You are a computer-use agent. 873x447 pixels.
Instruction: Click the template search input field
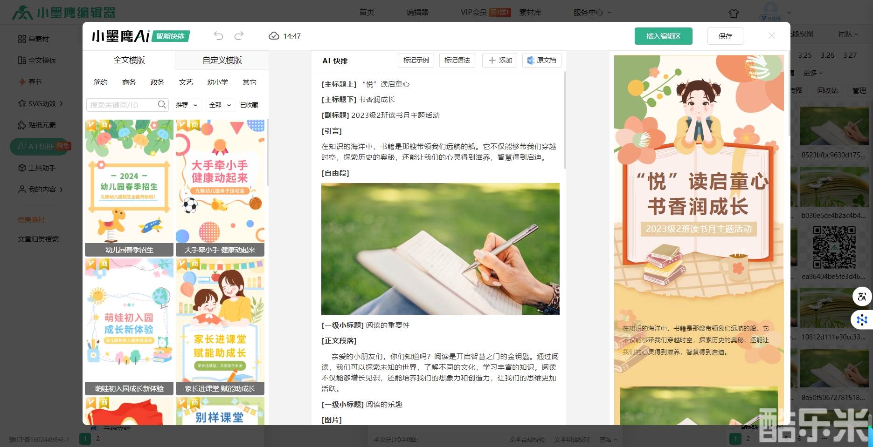(x=122, y=105)
